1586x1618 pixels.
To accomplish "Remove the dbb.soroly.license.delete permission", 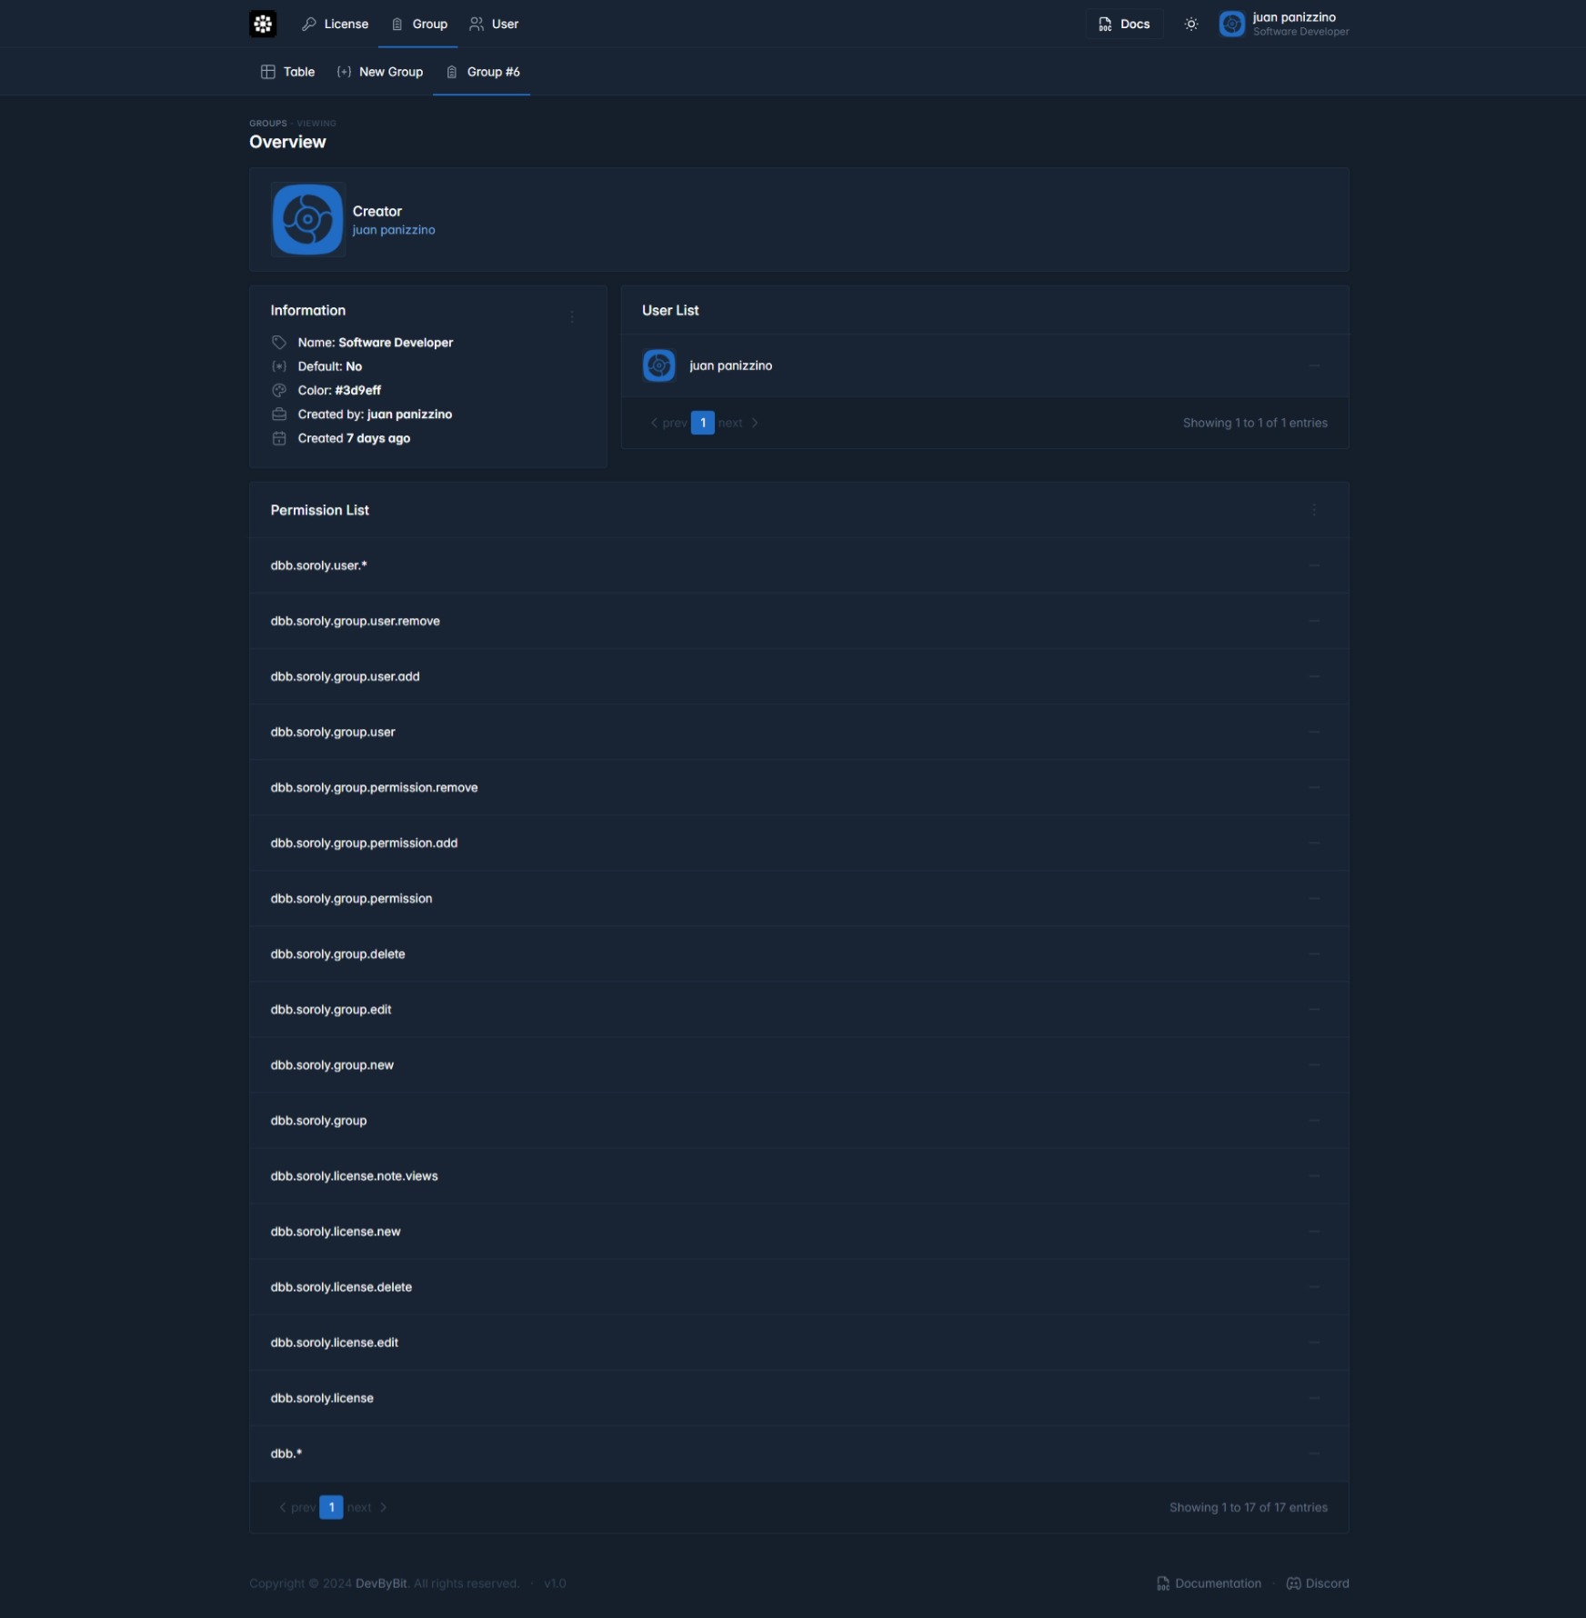I will 1314,1287.
